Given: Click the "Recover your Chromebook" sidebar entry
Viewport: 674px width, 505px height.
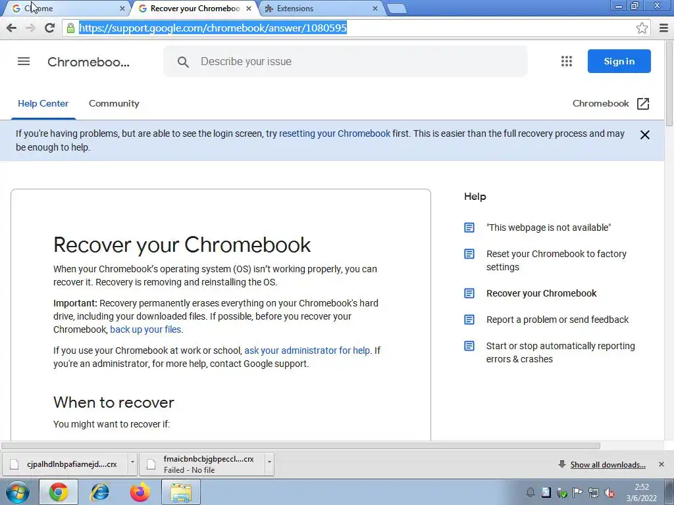Looking at the screenshot, I should pos(541,293).
